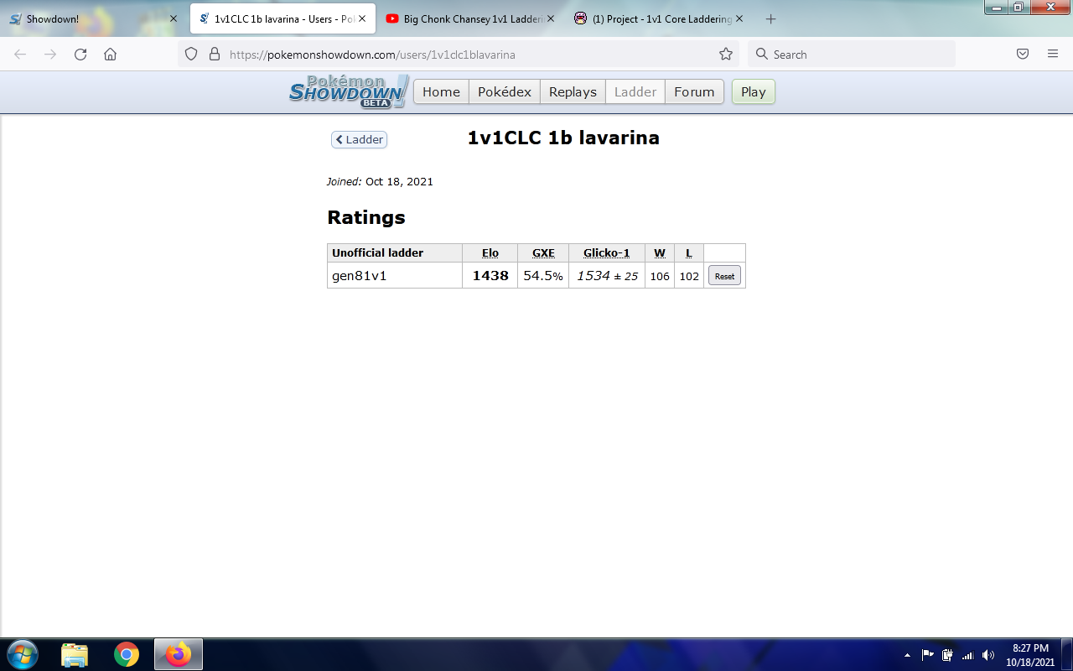Click the Pokémon Showdown logo

(x=349, y=91)
